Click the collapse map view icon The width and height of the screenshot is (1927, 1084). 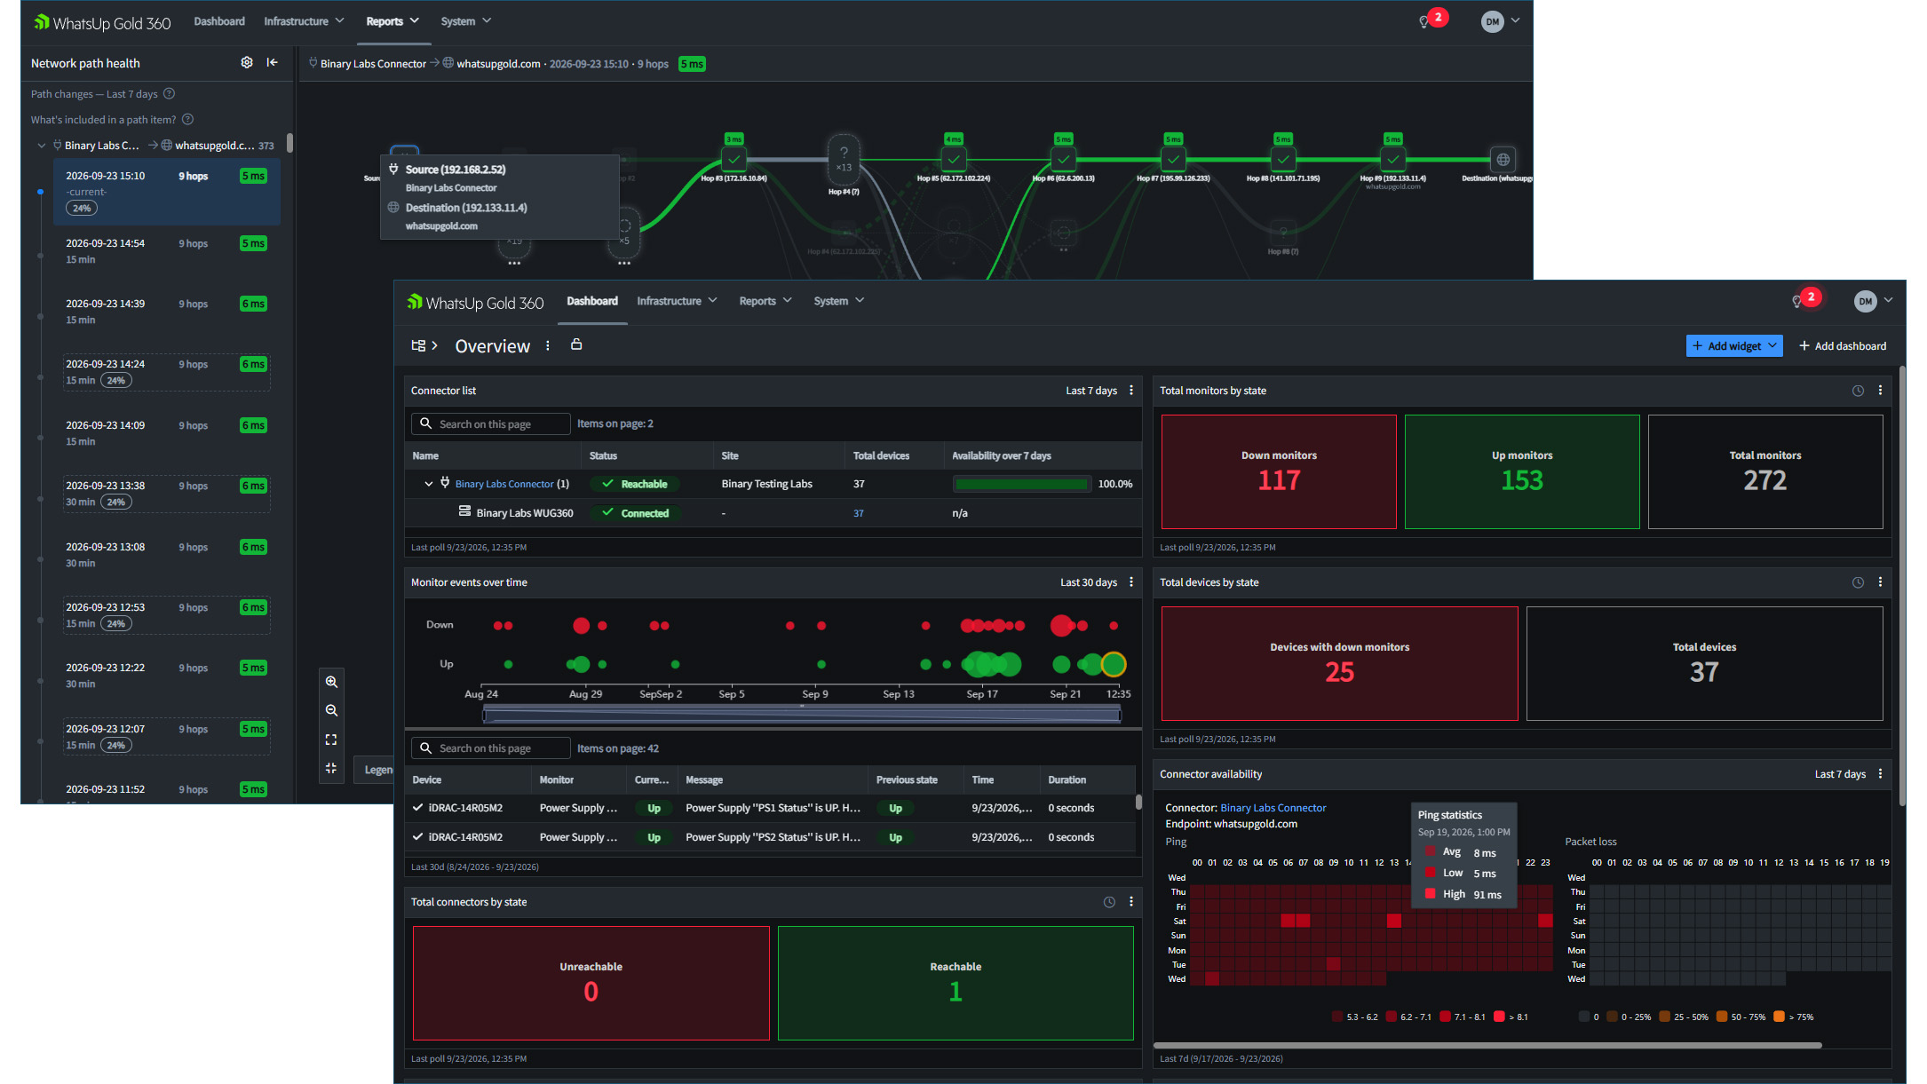tap(331, 768)
